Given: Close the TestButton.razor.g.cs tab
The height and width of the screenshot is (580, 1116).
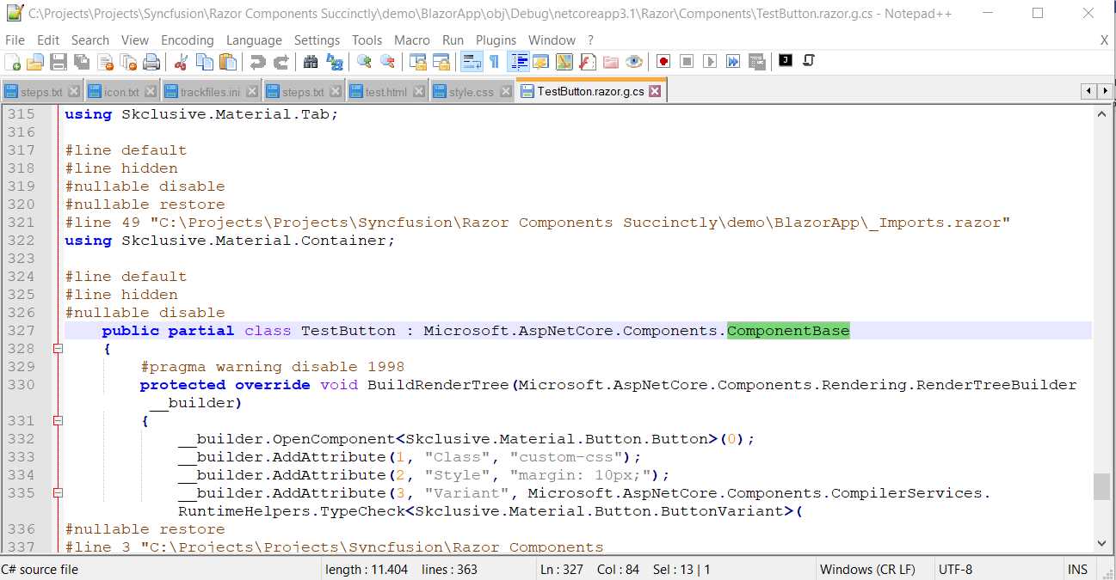Looking at the screenshot, I should [656, 91].
